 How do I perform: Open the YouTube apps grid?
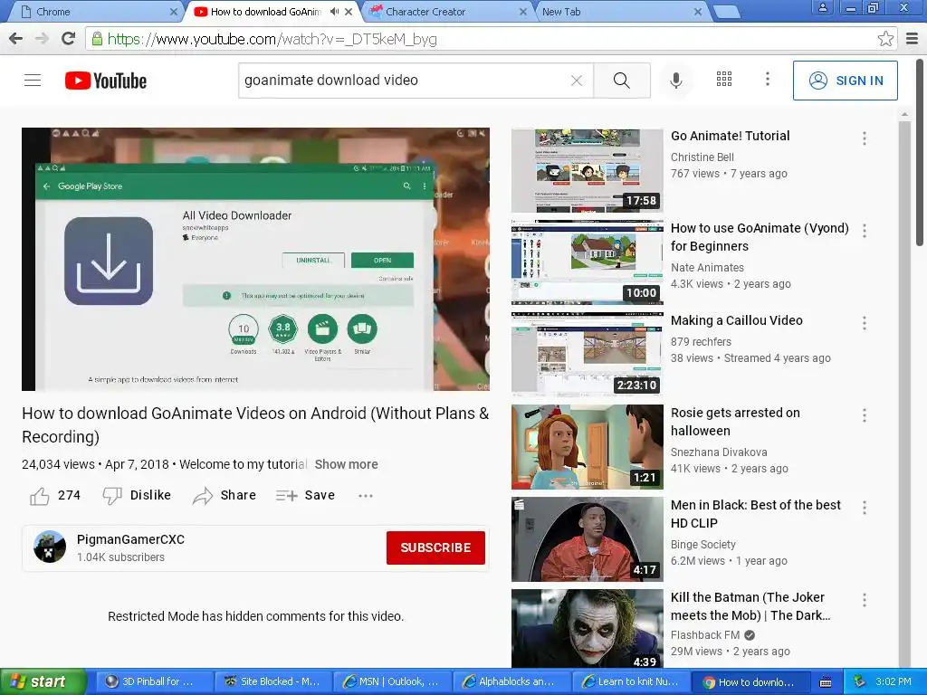click(724, 80)
